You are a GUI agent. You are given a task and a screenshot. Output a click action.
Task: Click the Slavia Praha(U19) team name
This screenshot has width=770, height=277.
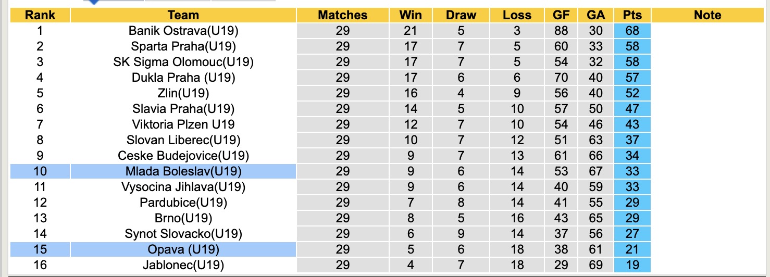tap(183, 109)
